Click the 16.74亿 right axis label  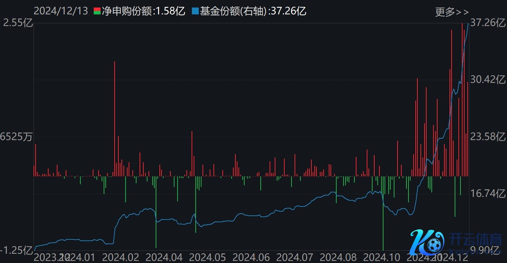click(488, 194)
